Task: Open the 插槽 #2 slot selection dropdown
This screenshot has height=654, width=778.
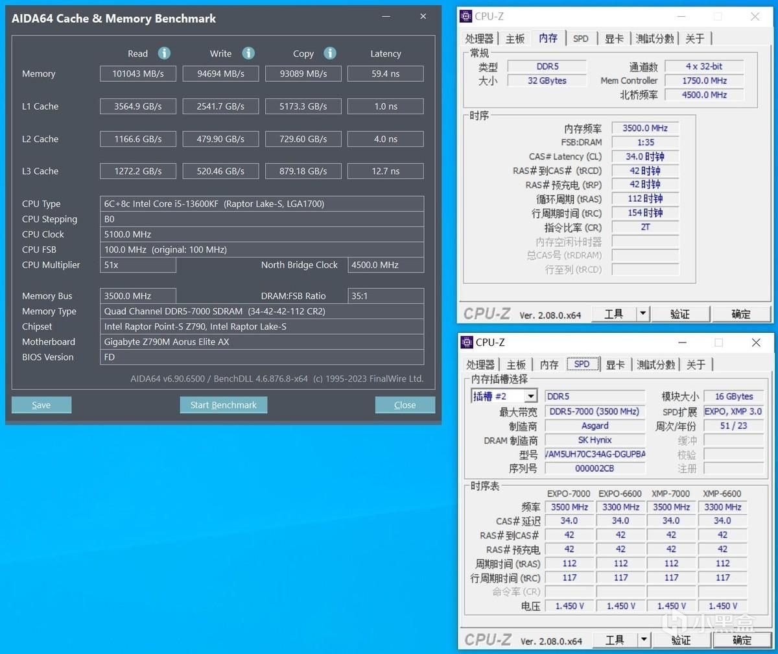Action: (x=531, y=396)
